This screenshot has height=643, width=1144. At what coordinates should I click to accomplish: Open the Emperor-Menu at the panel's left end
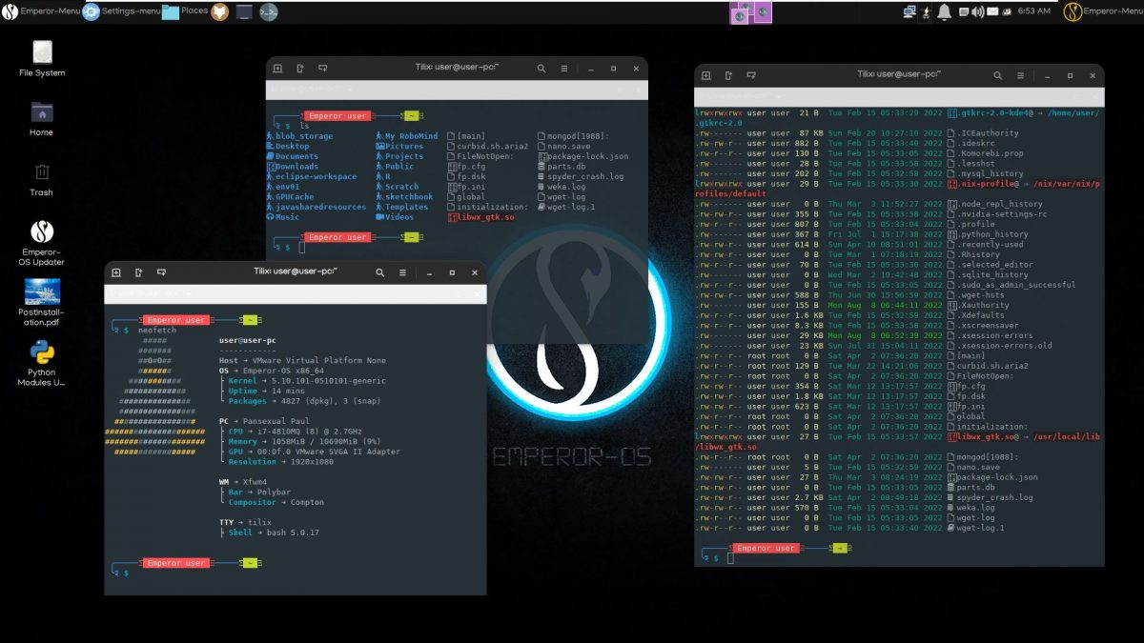pos(42,11)
